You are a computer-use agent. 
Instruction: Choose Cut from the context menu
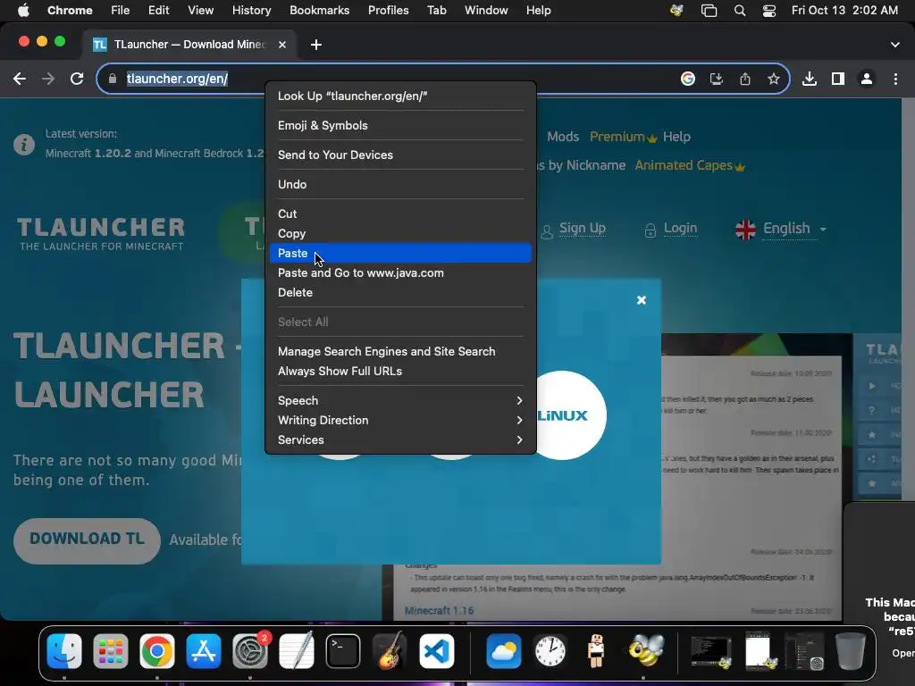click(400, 213)
